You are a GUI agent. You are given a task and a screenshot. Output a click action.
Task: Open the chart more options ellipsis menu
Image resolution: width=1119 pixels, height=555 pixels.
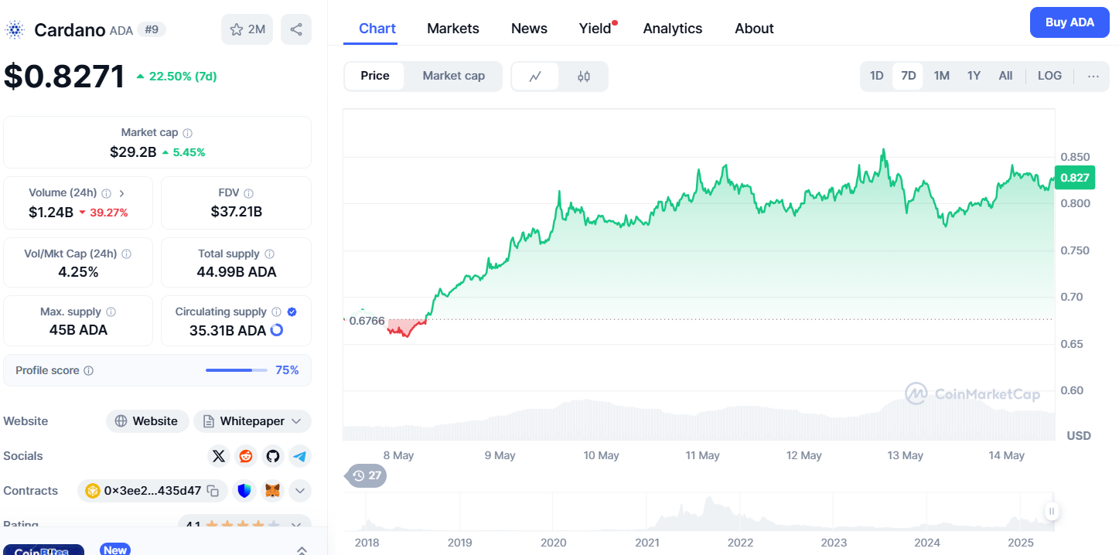point(1093,76)
